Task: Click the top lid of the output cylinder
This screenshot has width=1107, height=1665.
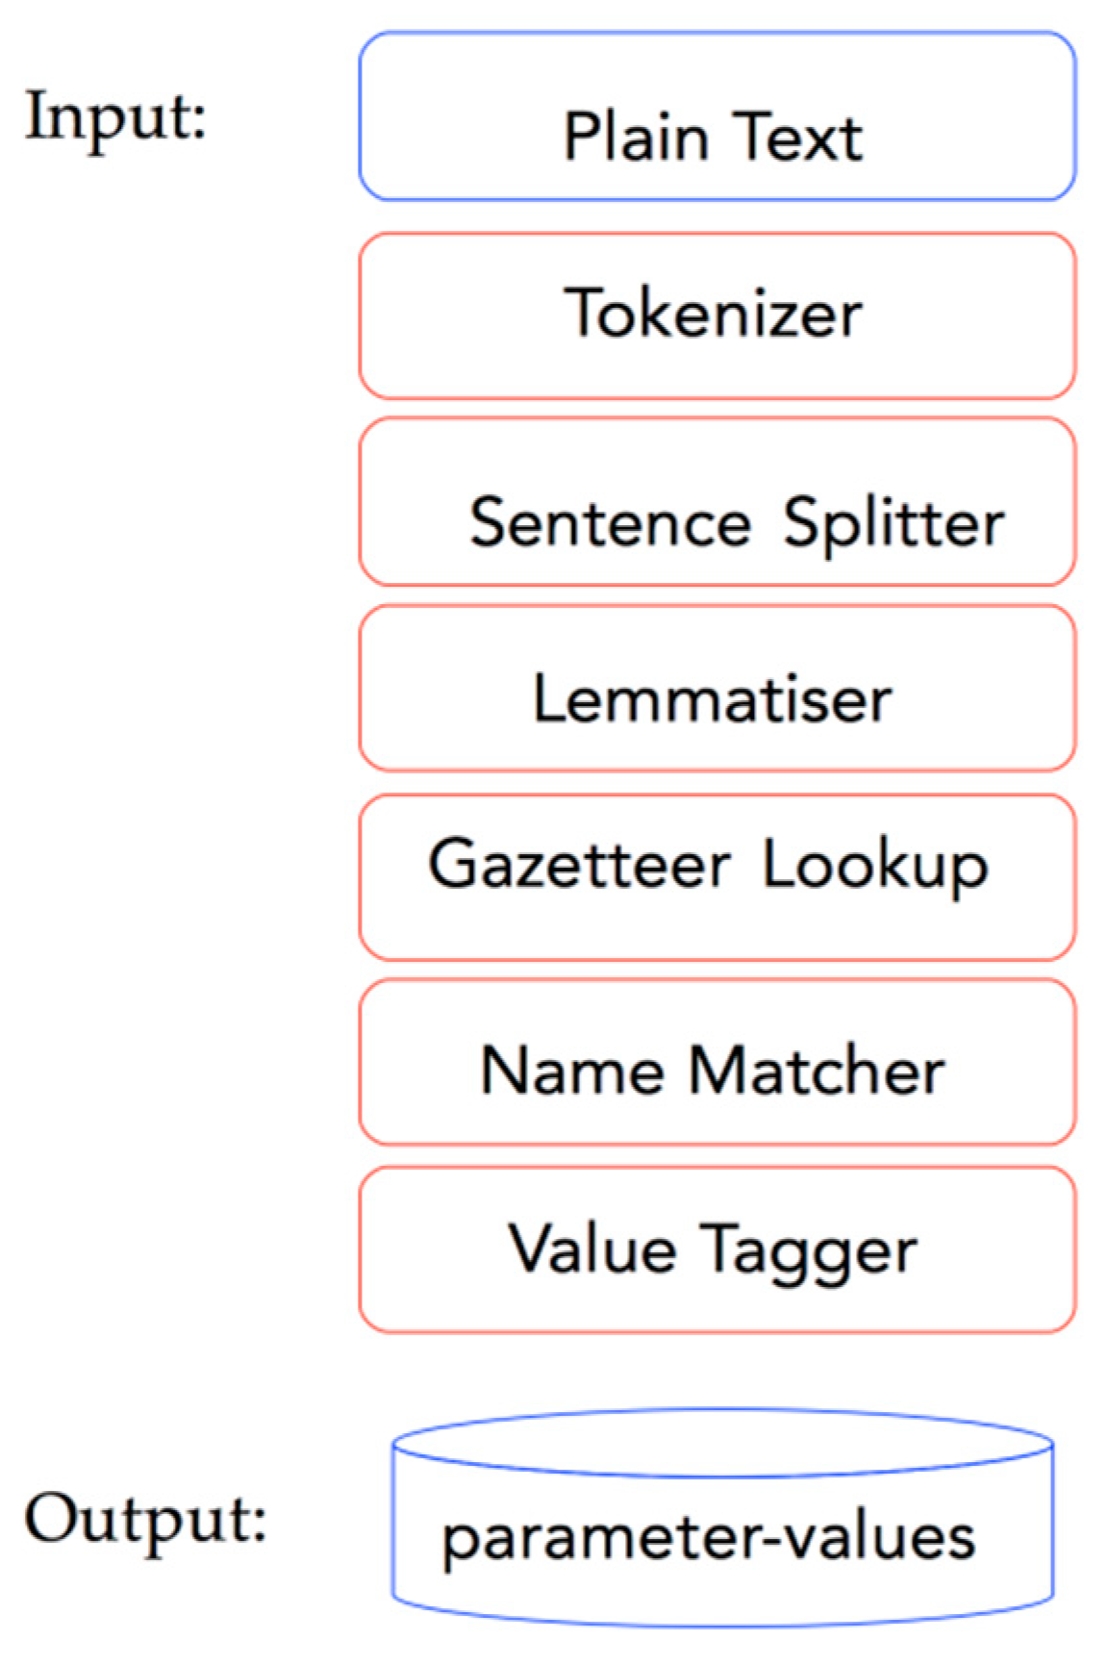Action: [x=722, y=1442]
